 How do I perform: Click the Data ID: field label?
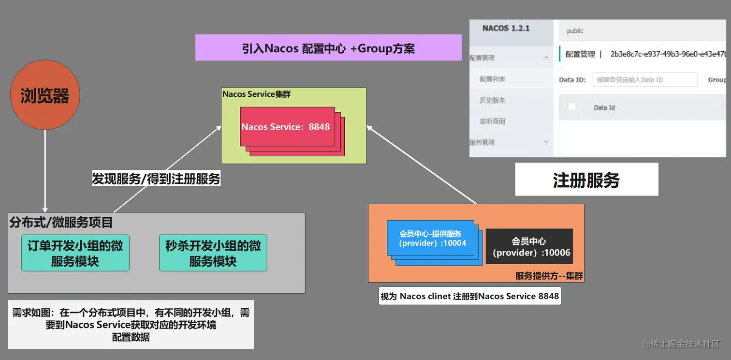click(x=572, y=80)
